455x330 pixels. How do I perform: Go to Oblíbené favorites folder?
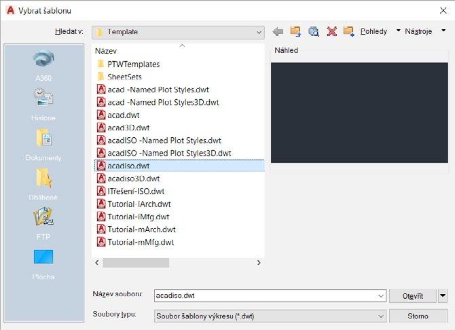(x=43, y=184)
